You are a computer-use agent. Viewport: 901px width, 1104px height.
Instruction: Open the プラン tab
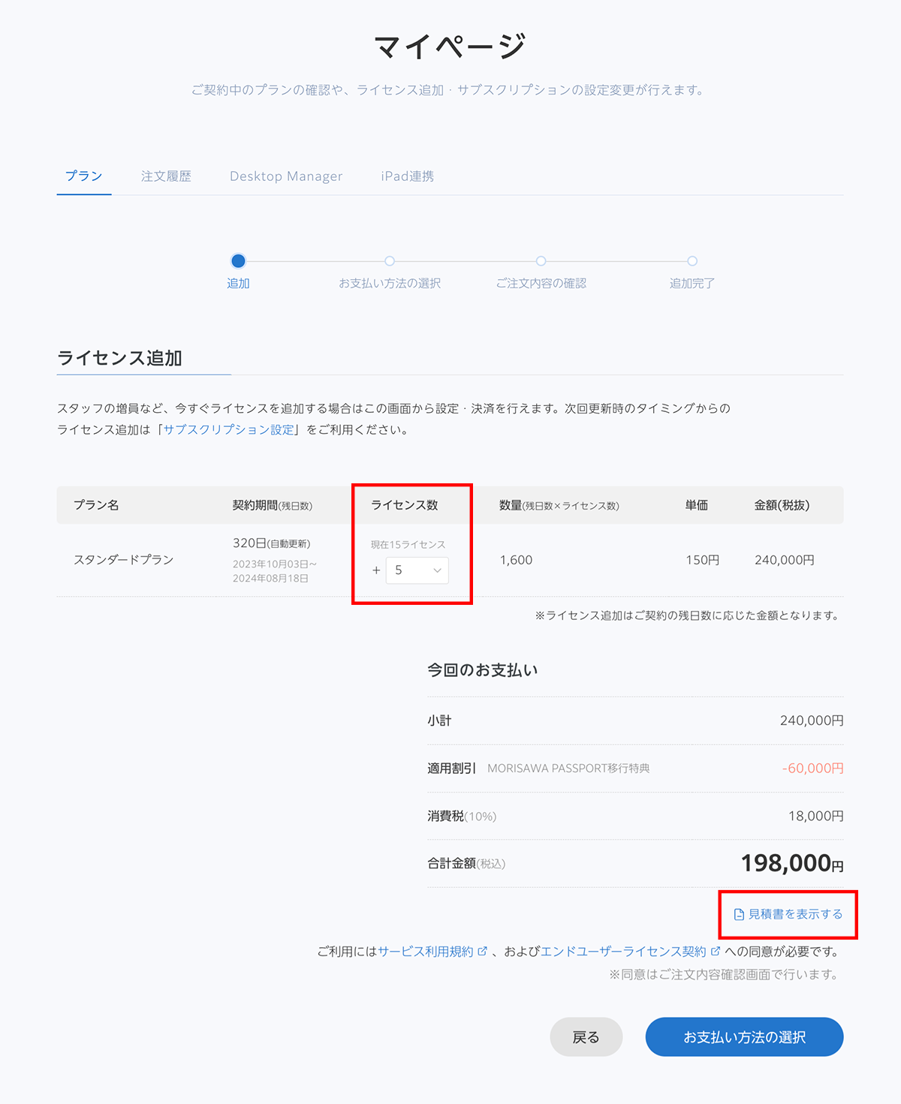(x=83, y=176)
